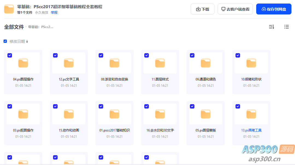
Task: Go to 全部文件 breadcrumb
Action: coord(14,27)
